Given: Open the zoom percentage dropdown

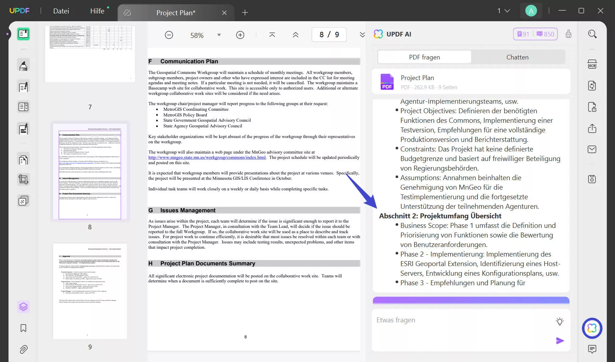Looking at the screenshot, I should (x=219, y=35).
